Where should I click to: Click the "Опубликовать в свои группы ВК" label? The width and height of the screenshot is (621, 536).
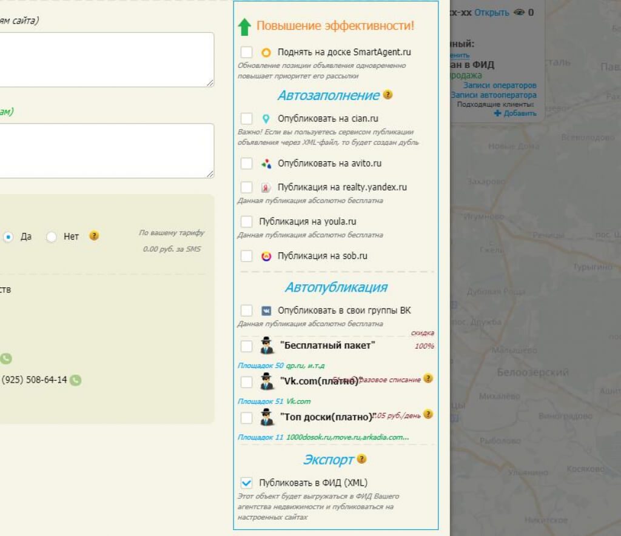[x=344, y=310]
